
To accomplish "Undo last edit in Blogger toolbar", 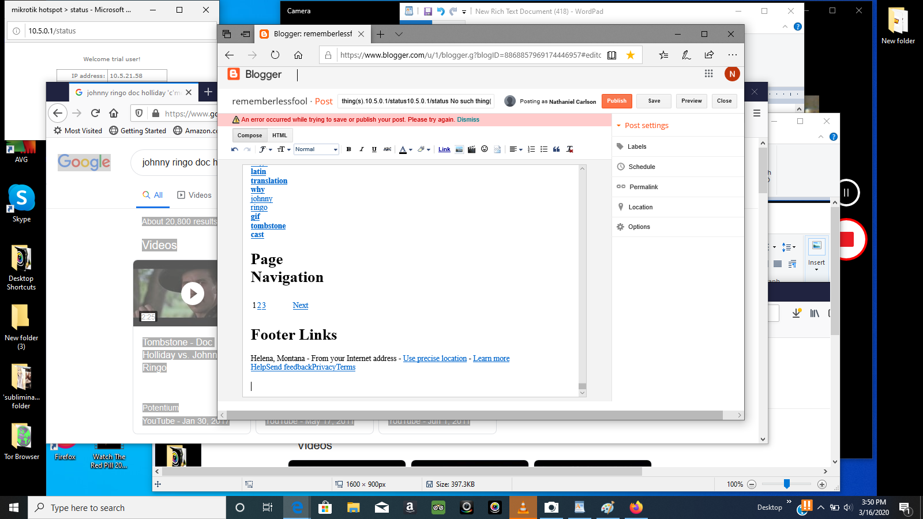I will pos(235,149).
